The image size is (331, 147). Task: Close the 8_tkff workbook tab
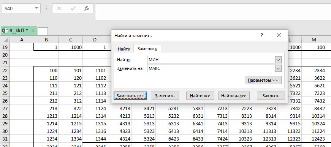tap(33, 31)
